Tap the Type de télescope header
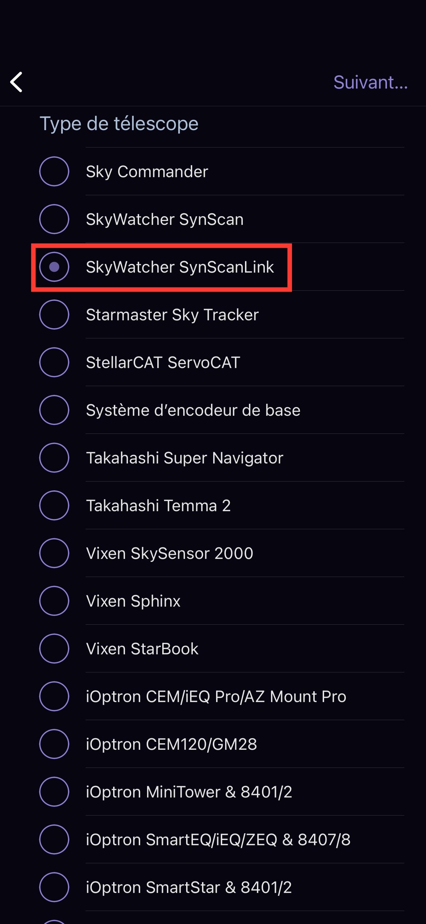Image resolution: width=426 pixels, height=924 pixels. point(119,124)
